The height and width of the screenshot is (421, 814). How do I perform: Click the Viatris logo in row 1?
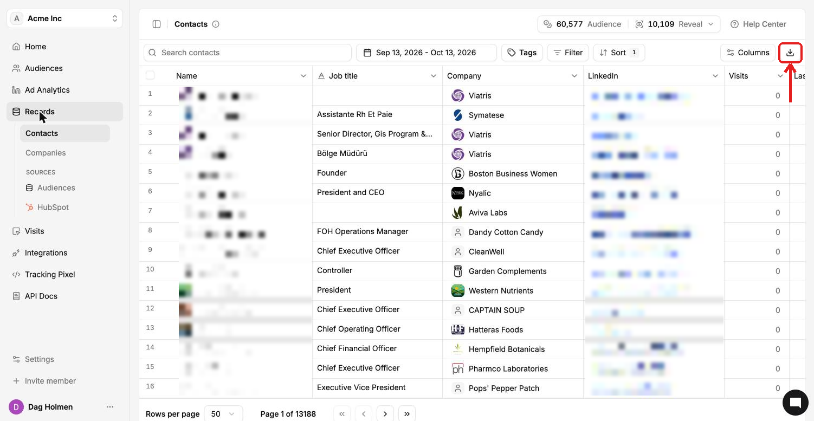(x=458, y=96)
